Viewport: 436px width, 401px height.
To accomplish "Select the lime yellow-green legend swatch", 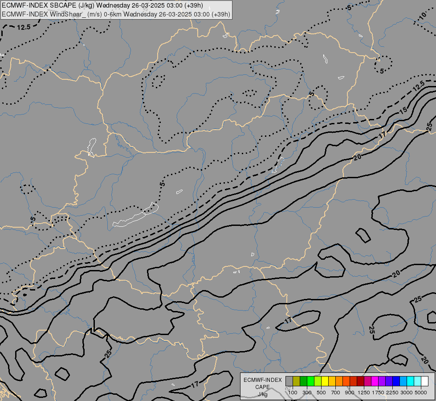I will point(318,381).
